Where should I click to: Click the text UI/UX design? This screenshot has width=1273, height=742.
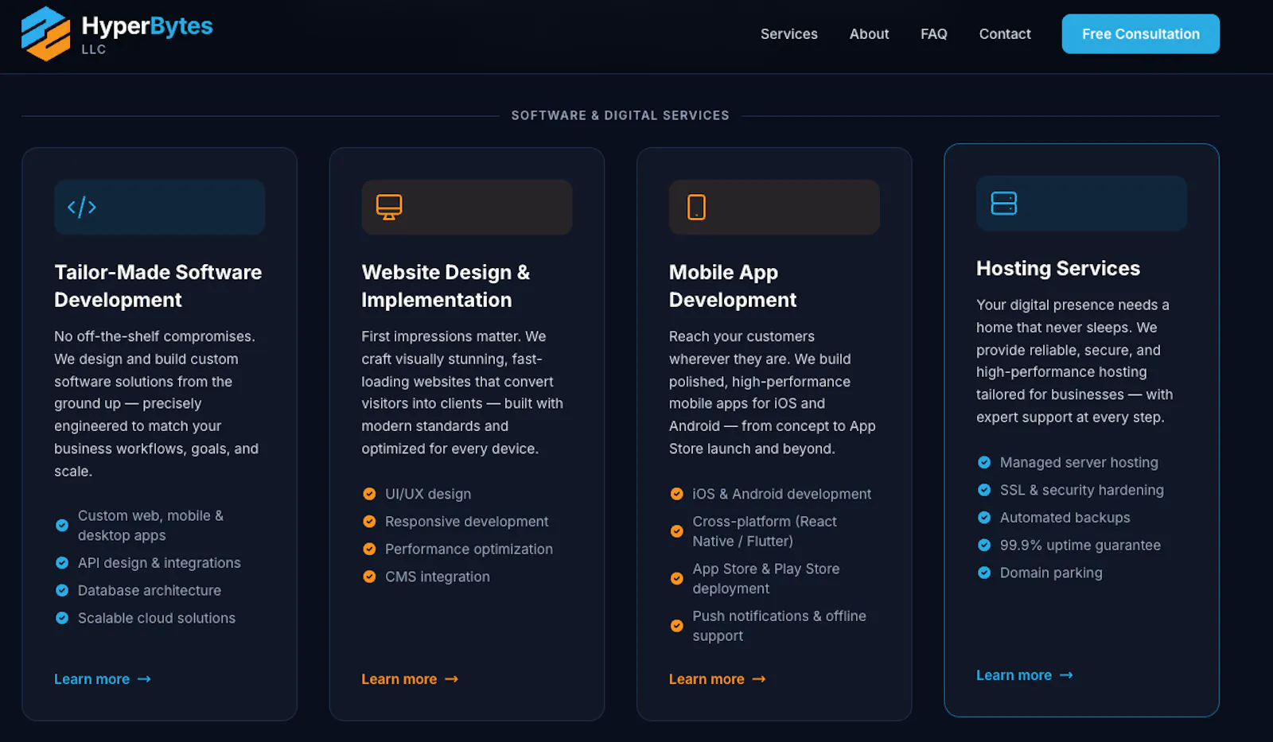[x=428, y=494]
